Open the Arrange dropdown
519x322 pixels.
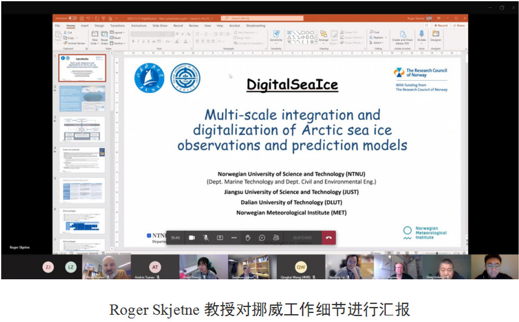pos(323,36)
